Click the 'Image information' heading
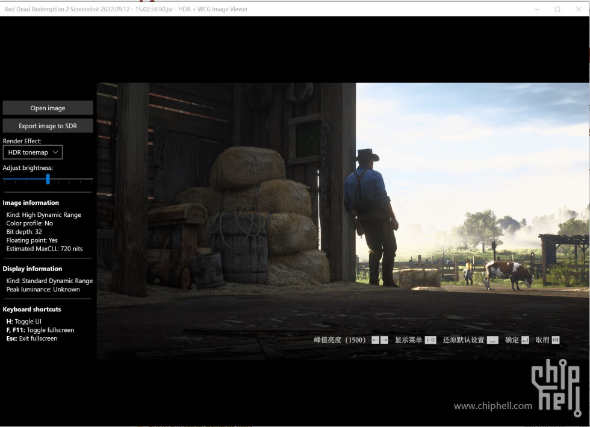The image size is (590, 427). pos(31,202)
